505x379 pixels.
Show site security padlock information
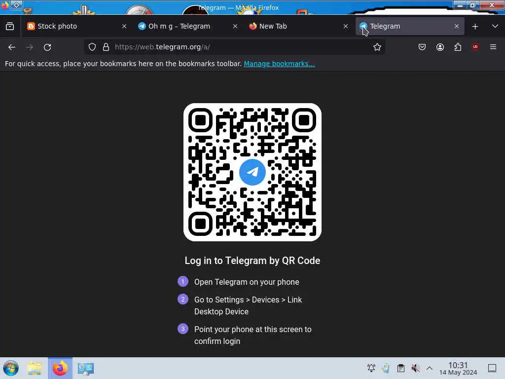click(x=106, y=47)
